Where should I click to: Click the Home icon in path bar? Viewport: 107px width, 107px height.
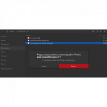coord(7,32)
